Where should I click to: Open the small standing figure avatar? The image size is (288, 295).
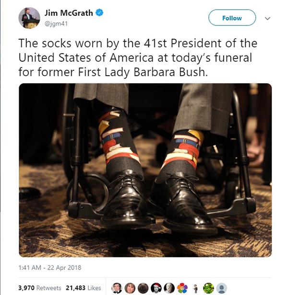pyautogui.click(x=195, y=288)
